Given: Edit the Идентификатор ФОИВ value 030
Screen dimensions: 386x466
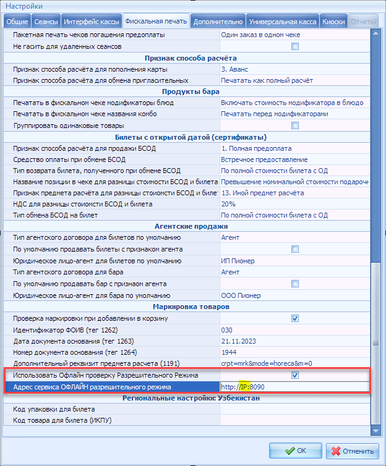Looking at the screenshot, I should (x=294, y=330).
